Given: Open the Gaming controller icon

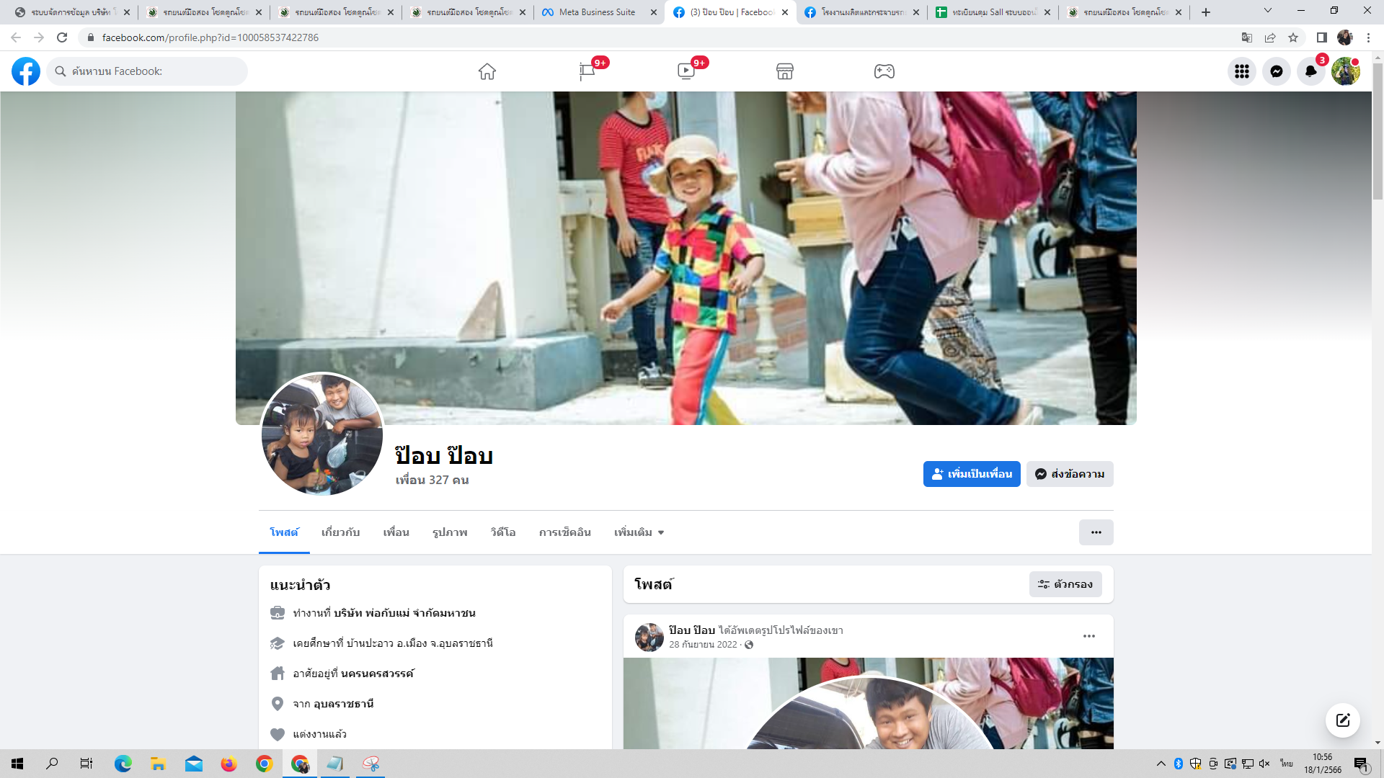Looking at the screenshot, I should [884, 71].
